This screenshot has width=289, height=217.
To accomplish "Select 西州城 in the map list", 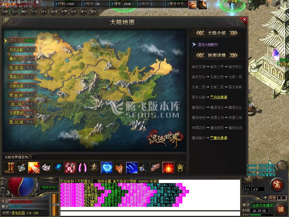I will pos(16,122).
